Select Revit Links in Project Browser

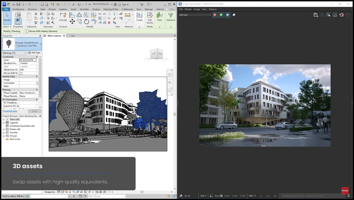pos(15,139)
